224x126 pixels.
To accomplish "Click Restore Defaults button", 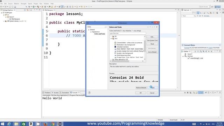I will [141, 87].
